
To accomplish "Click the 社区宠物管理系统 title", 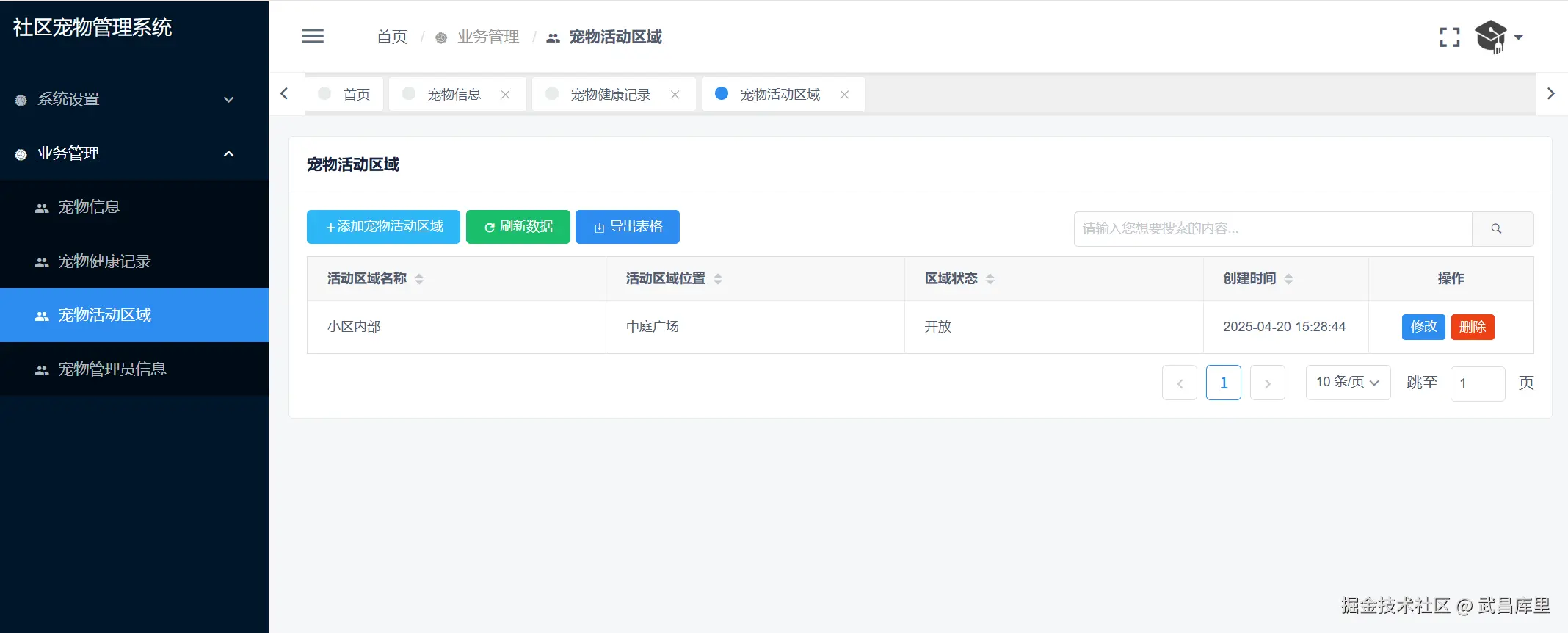I will coord(92,27).
